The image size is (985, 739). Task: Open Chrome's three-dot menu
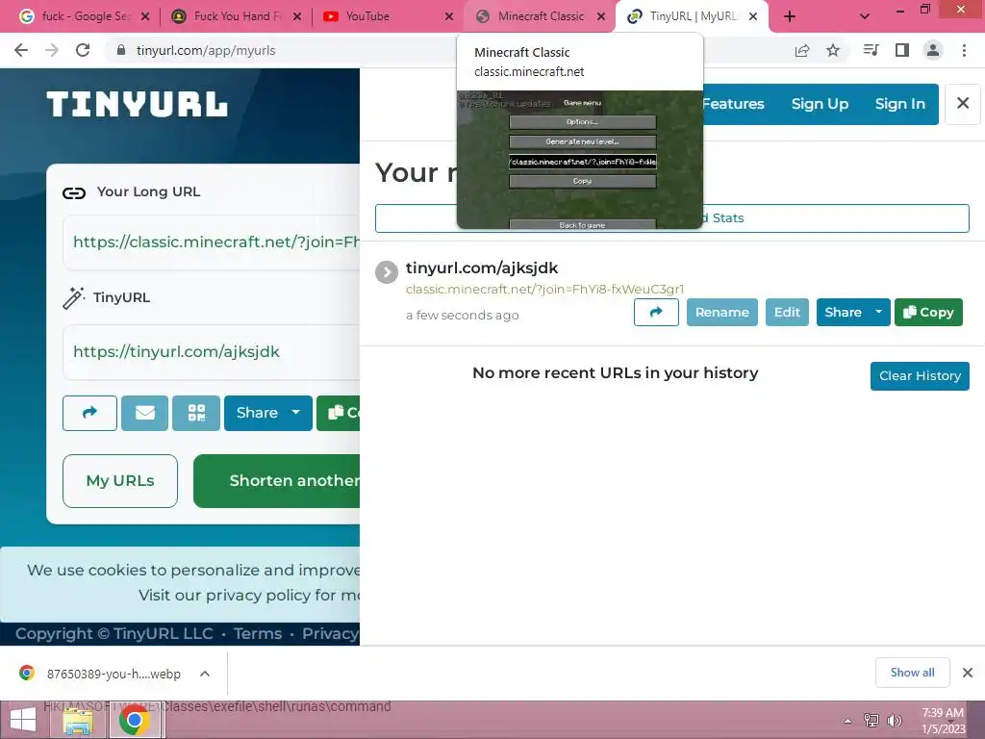coord(964,50)
